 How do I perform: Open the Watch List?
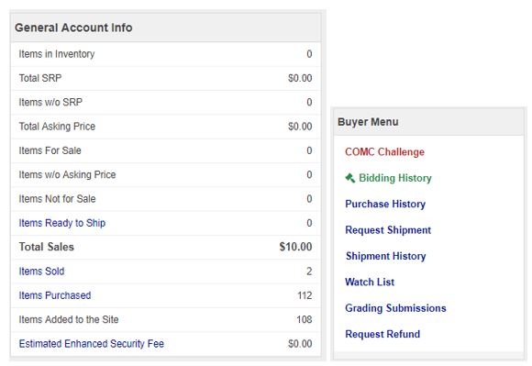coord(370,282)
